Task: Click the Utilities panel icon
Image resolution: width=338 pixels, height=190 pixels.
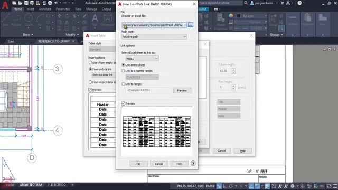Action: [x=293, y=20]
